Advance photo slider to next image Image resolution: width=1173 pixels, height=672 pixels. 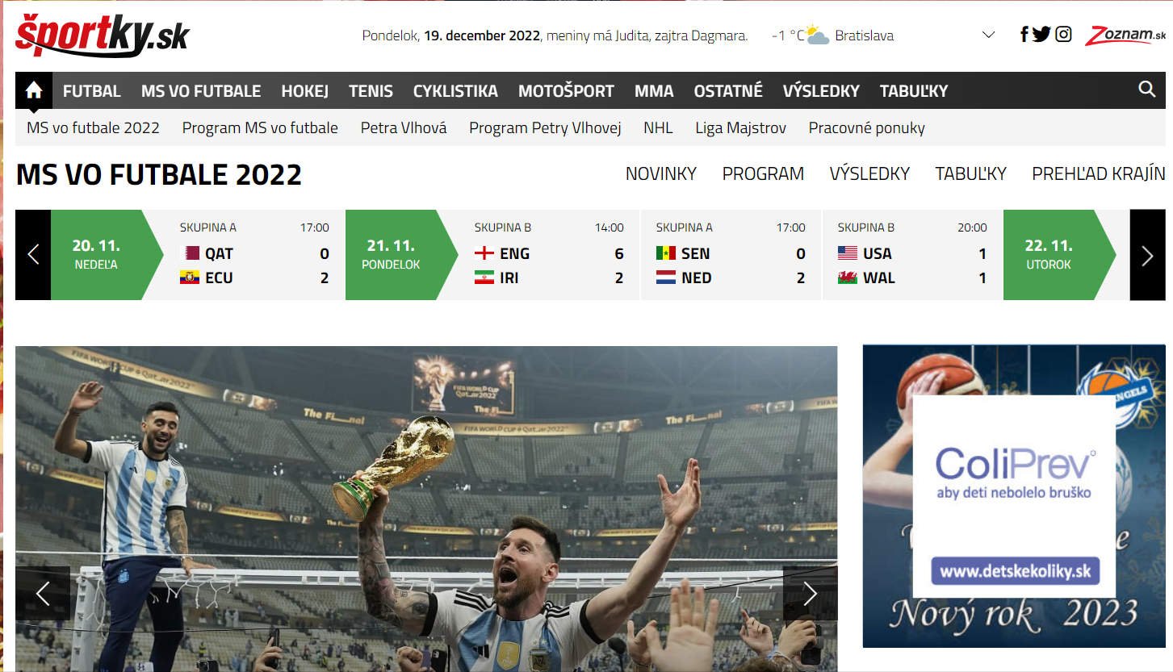coord(810,594)
